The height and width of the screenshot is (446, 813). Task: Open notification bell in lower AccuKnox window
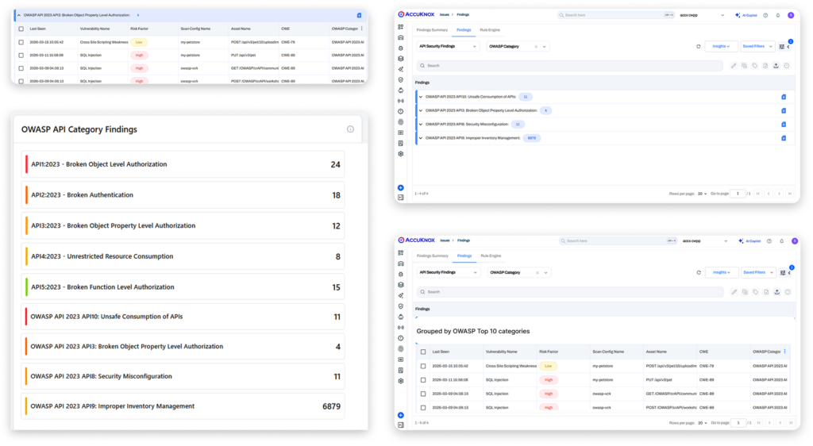click(782, 241)
